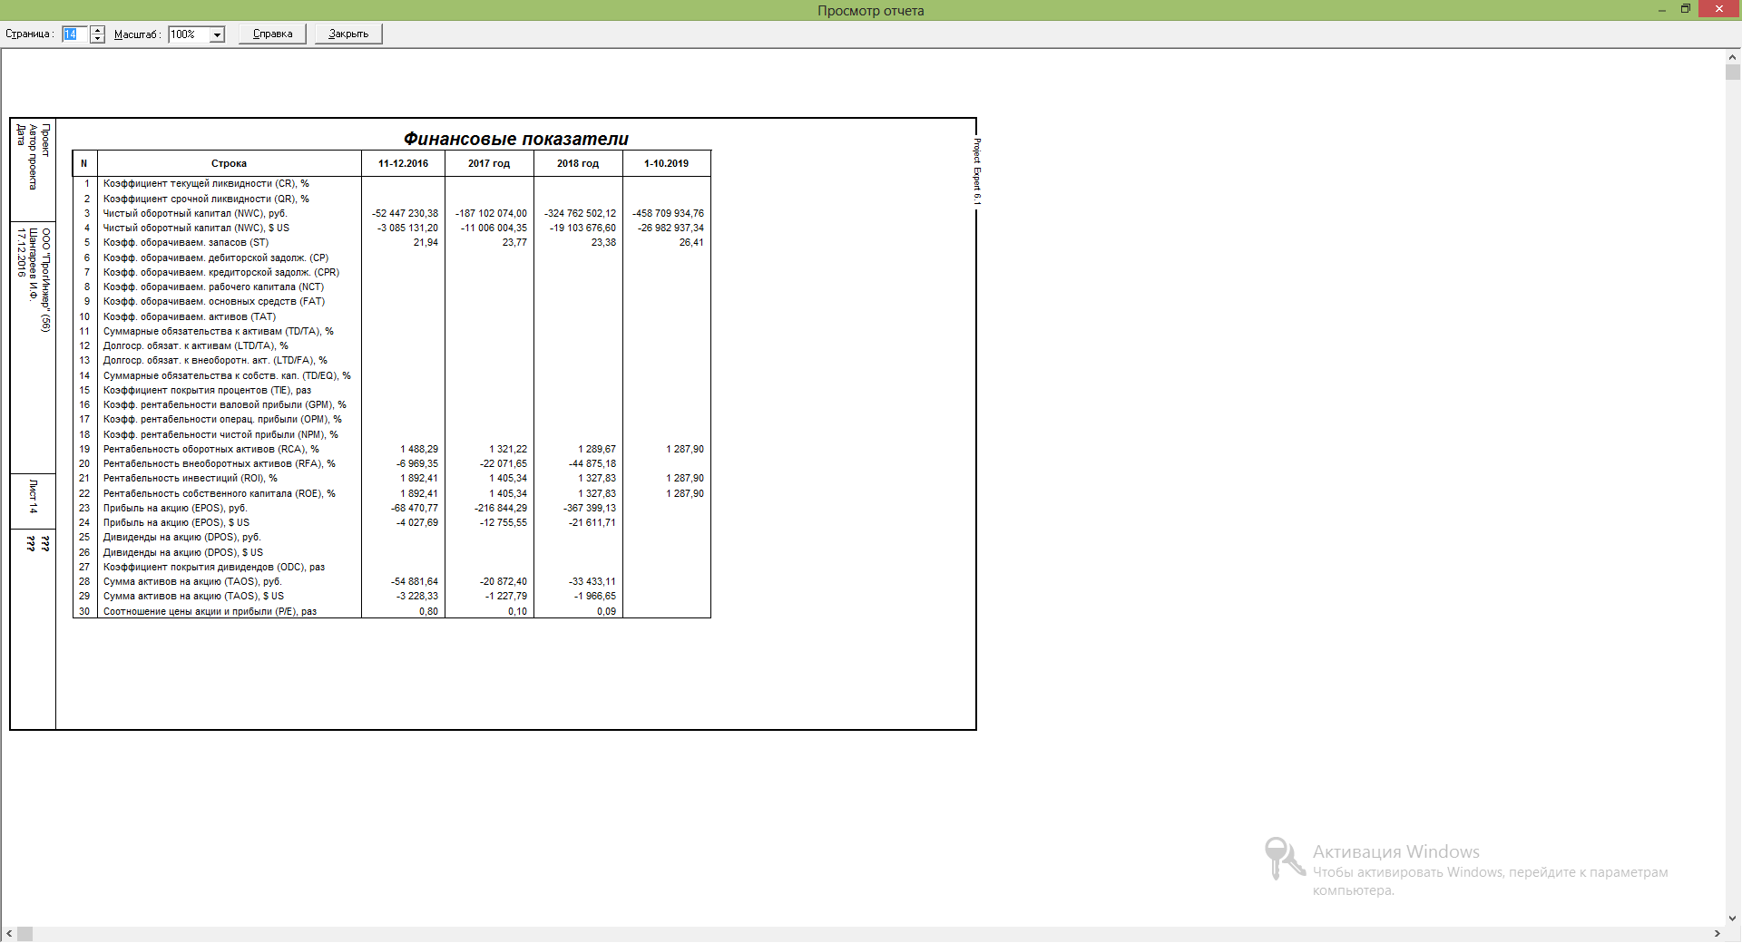This screenshot has height=943, width=1742.
Task: Close the Просмотр отчета window
Action: tap(1719, 10)
